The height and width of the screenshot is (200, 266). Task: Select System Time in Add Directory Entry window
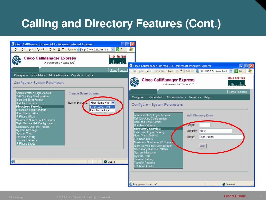[x=142, y=156]
